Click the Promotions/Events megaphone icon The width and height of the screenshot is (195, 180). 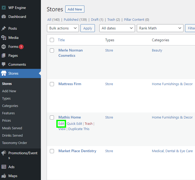tap(4, 153)
